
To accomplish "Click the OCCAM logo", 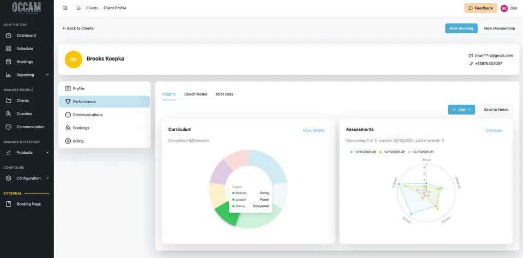I will click(27, 8).
